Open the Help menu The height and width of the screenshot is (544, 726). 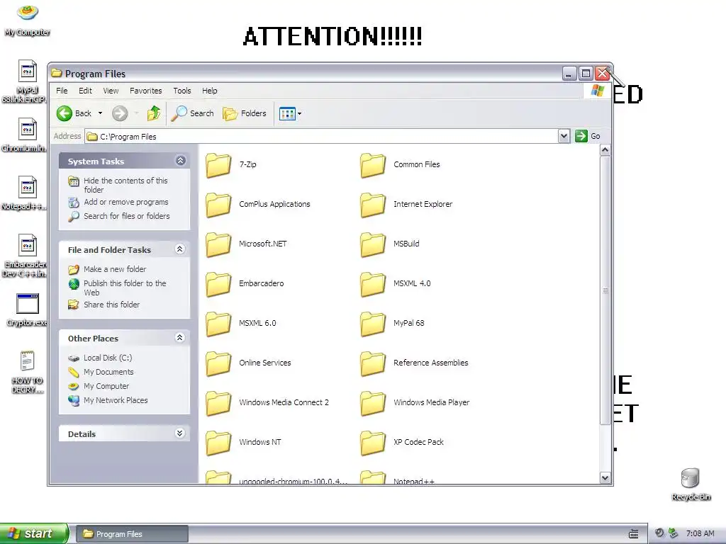point(209,91)
